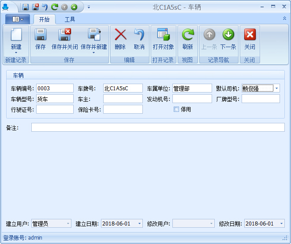
Task: Click 保存并关闭 (Save and Close) icon
Action: tap(64, 35)
